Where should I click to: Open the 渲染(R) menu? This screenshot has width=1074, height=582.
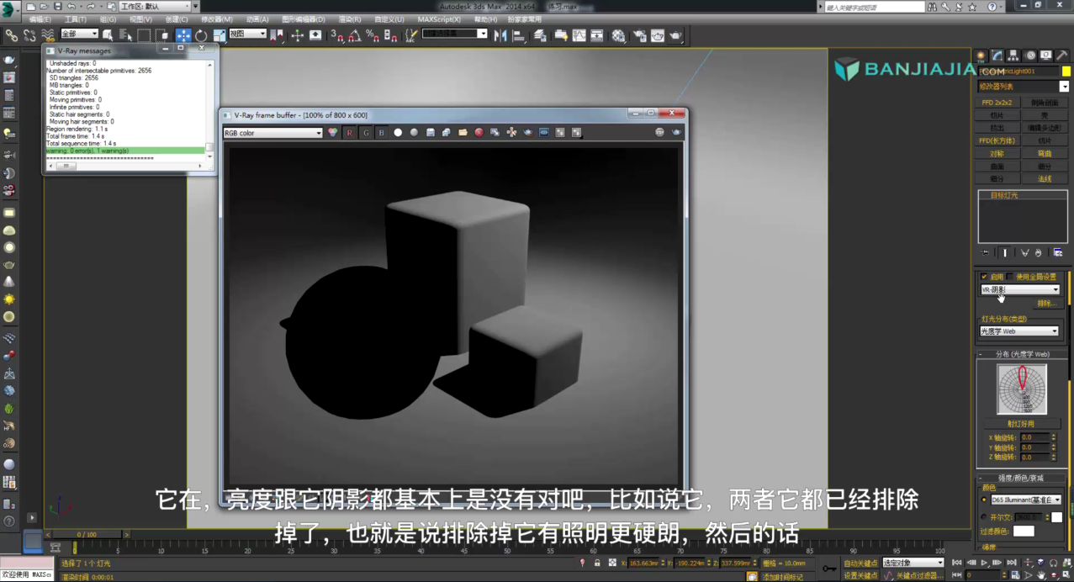pyautogui.click(x=350, y=19)
